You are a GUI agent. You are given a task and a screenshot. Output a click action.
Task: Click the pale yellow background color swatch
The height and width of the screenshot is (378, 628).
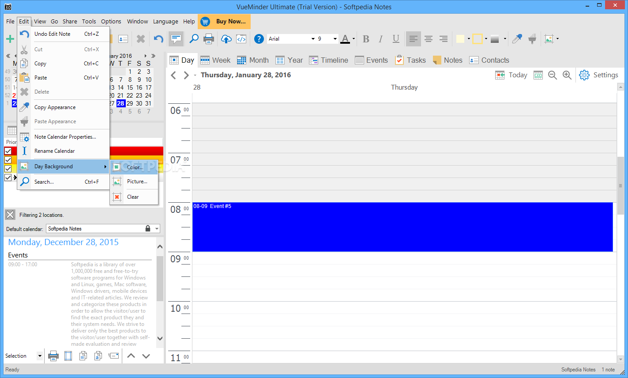[x=460, y=39]
